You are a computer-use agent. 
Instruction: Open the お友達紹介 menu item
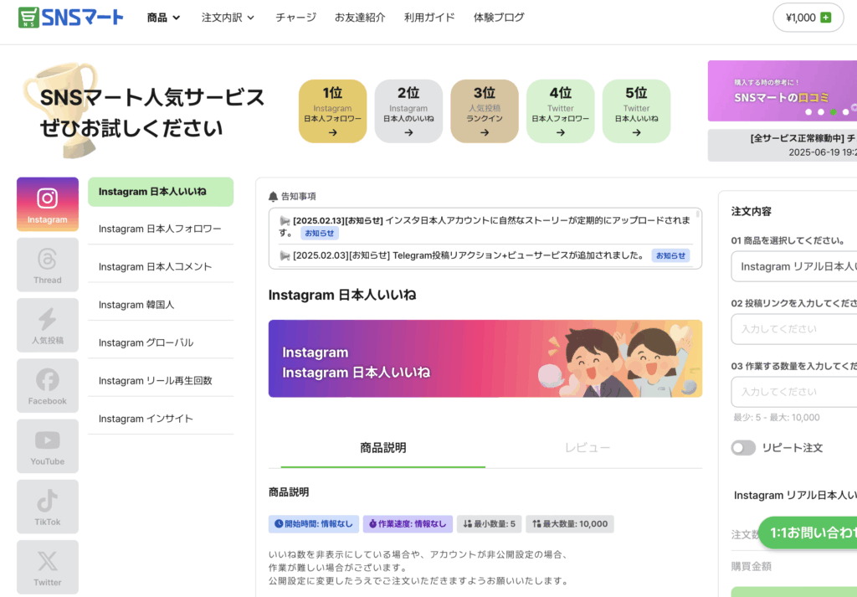[360, 18]
